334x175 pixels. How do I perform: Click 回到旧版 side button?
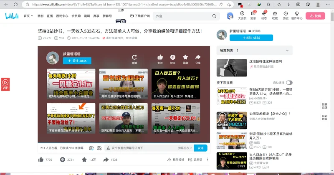click(x=325, y=117)
